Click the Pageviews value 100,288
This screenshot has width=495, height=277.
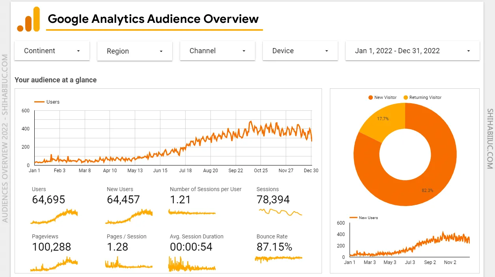pos(51,247)
